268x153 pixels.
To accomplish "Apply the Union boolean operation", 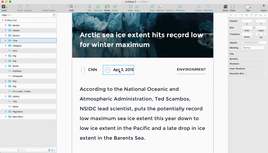I will click(x=152, y=7).
